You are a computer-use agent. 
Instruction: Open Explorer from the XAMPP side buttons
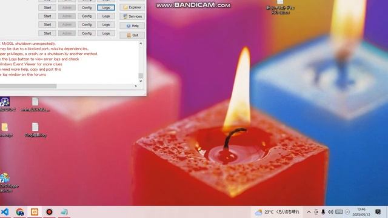[x=132, y=7]
